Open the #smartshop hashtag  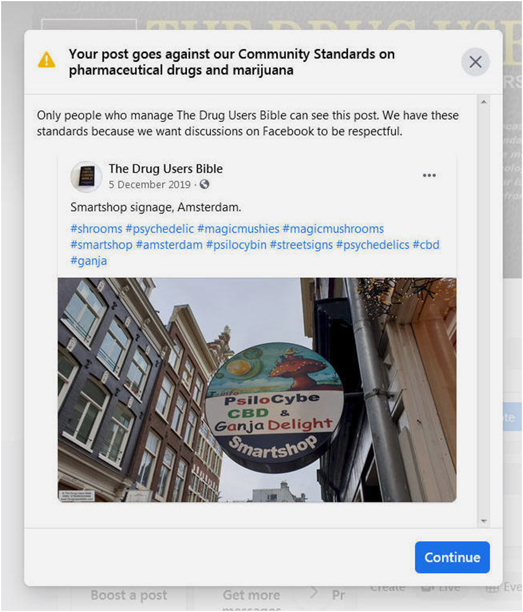(x=101, y=245)
